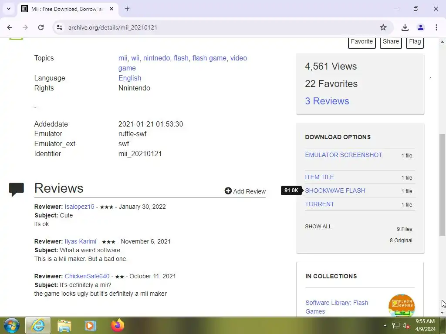Screen dimensions: 446x334
Task: View site information icon in address bar
Action: click(x=59, y=27)
